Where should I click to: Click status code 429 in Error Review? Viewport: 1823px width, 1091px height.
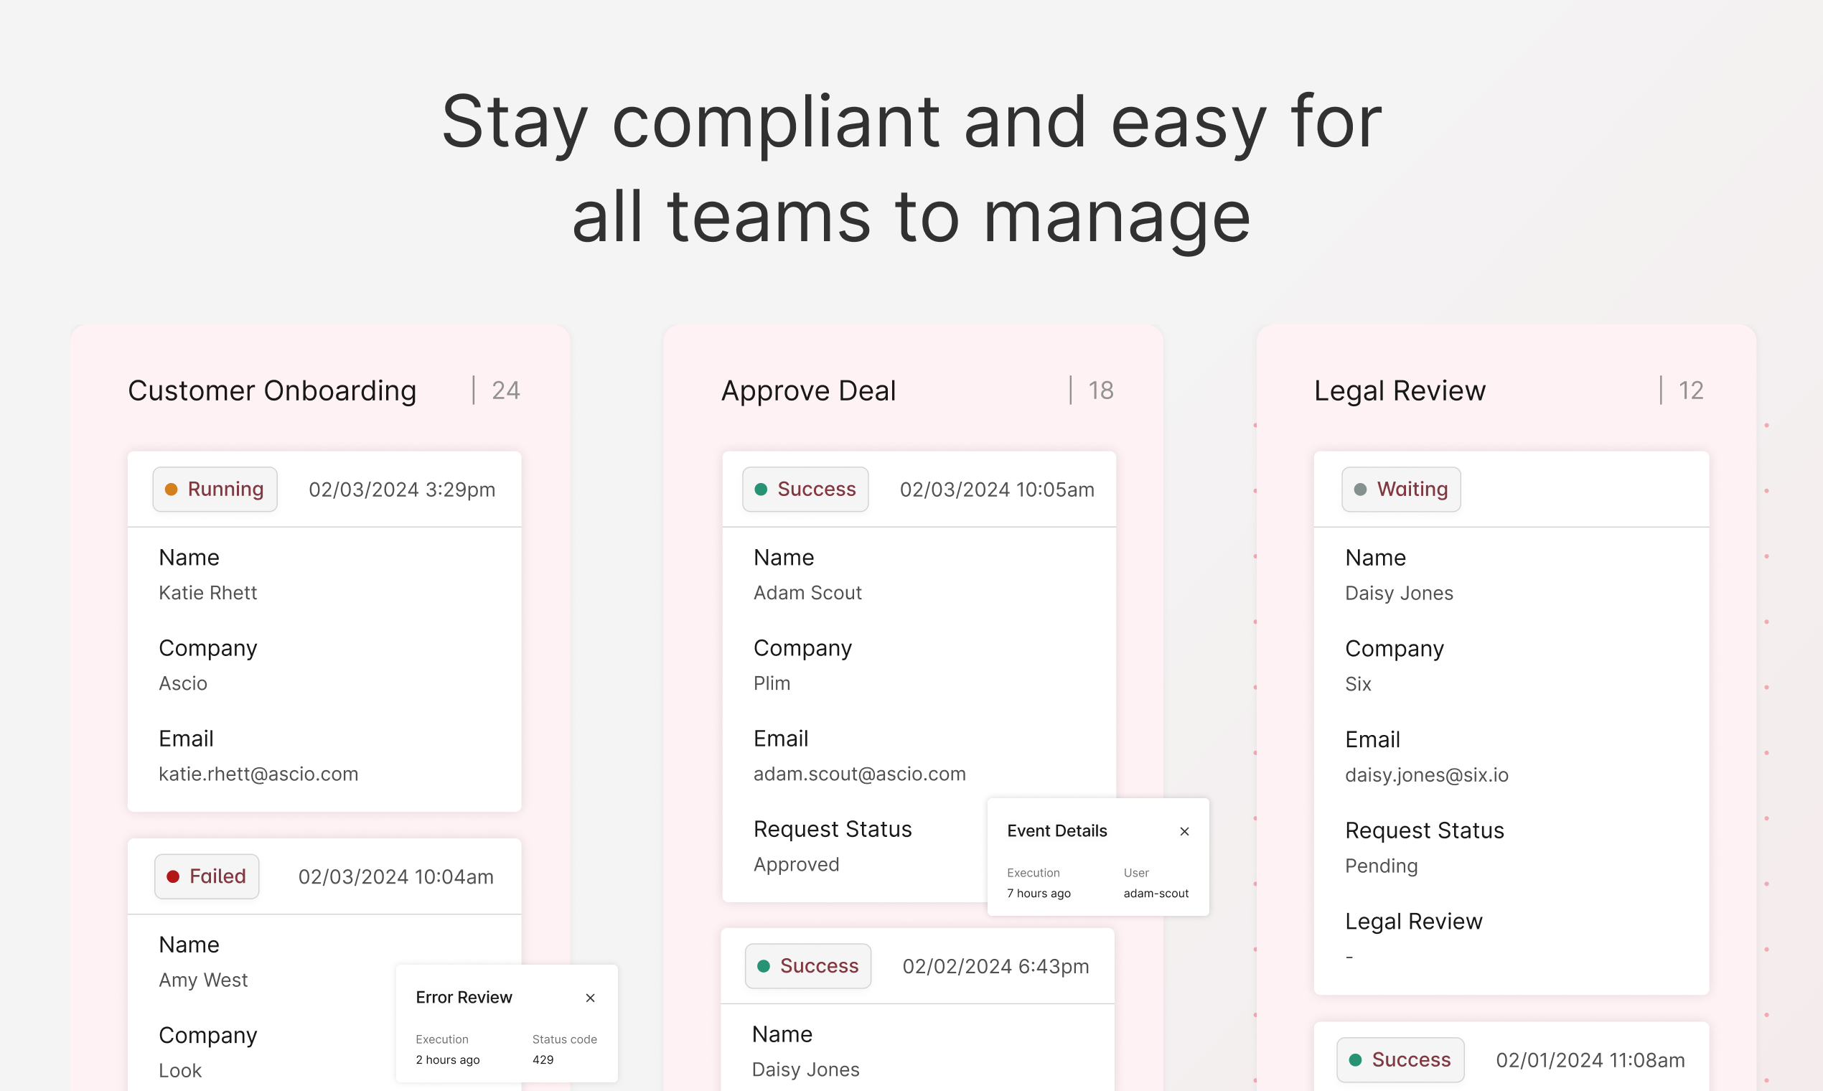[x=543, y=1059]
